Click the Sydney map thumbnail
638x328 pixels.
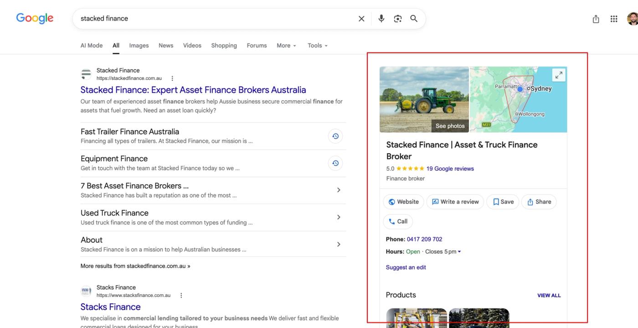tap(519, 99)
